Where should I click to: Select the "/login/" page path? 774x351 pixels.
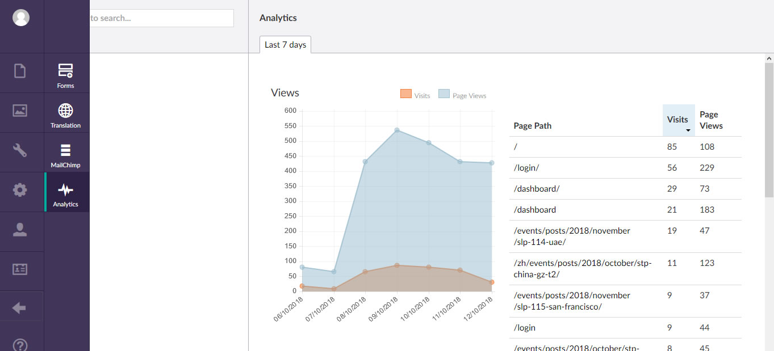click(x=526, y=168)
